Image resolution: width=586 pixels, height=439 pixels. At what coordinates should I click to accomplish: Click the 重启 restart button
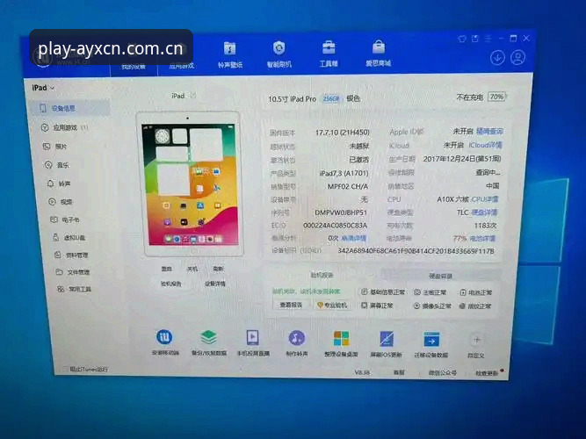pyautogui.click(x=166, y=269)
